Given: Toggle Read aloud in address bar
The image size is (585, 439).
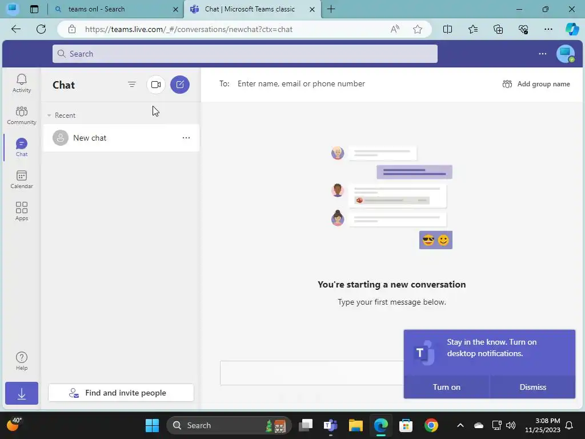Looking at the screenshot, I should pyautogui.click(x=395, y=29).
